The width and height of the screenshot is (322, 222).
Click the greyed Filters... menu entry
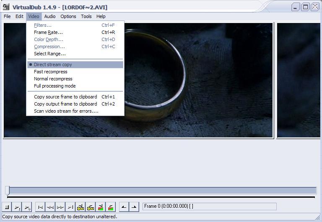pyautogui.click(x=75, y=25)
